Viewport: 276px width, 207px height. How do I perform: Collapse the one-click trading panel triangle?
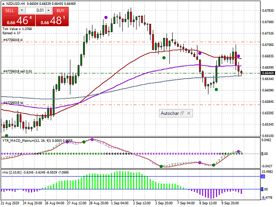3,4
